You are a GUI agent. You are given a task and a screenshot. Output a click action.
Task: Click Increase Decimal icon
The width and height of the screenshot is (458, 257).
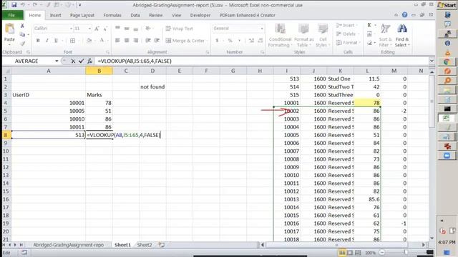pyautogui.click(x=251, y=41)
